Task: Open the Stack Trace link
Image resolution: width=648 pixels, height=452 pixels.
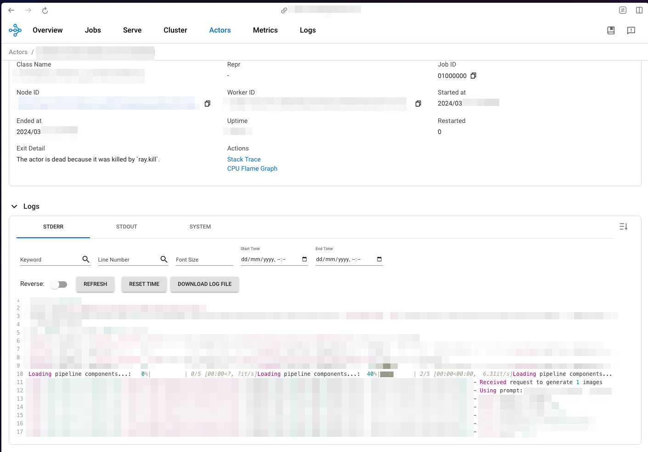Action: point(244,159)
